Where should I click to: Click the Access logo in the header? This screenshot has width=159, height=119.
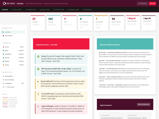pos(9,4)
